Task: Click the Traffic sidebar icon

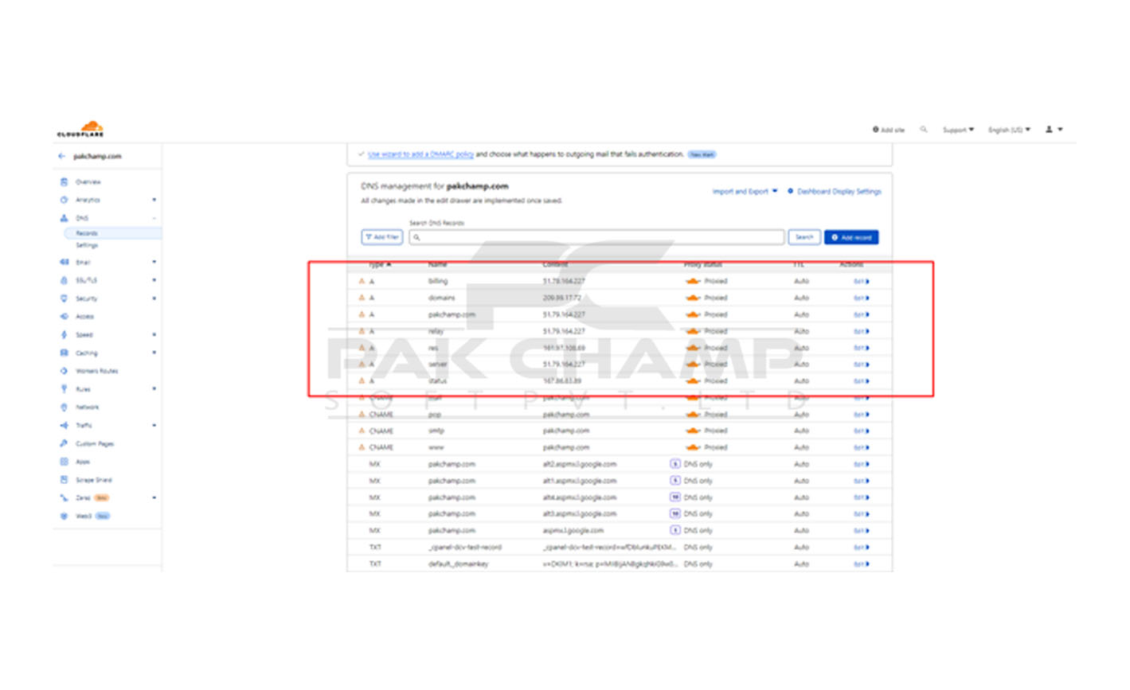Action: pyautogui.click(x=64, y=425)
